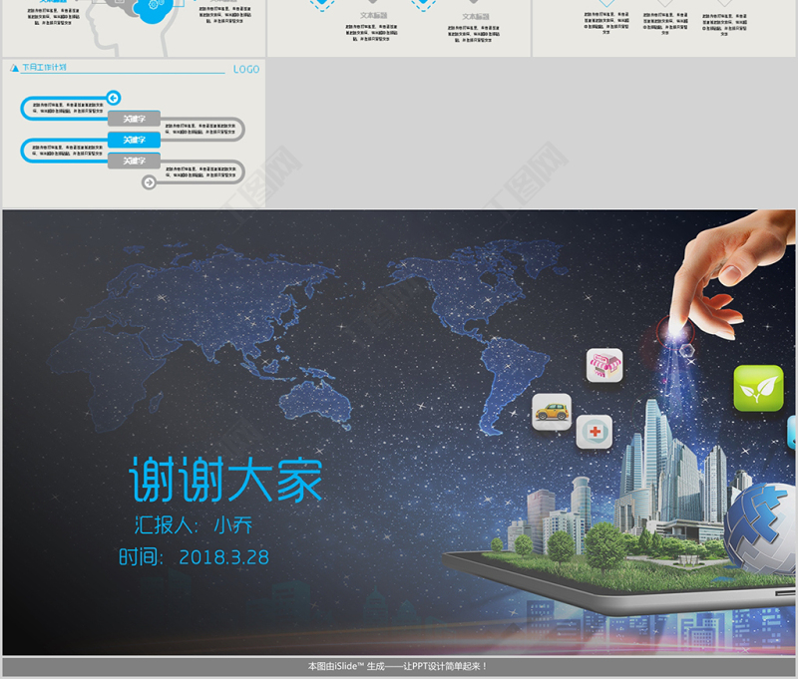The height and width of the screenshot is (679, 798).
Task: Select the blue 关键字 tag
Action: pyautogui.click(x=135, y=140)
